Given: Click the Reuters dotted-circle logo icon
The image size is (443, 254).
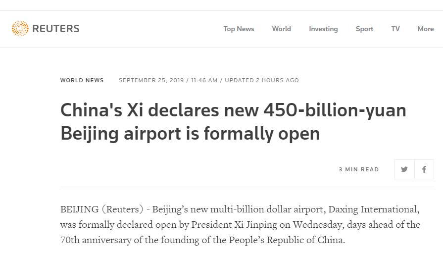Looking at the screenshot, I should tap(20, 29).
